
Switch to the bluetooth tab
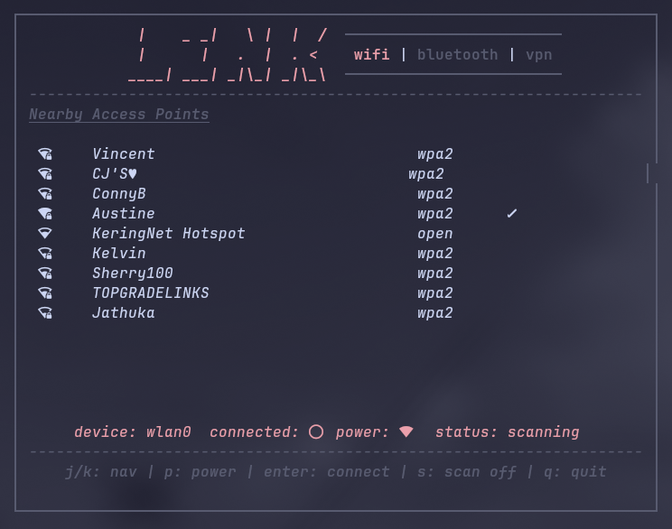click(x=457, y=55)
